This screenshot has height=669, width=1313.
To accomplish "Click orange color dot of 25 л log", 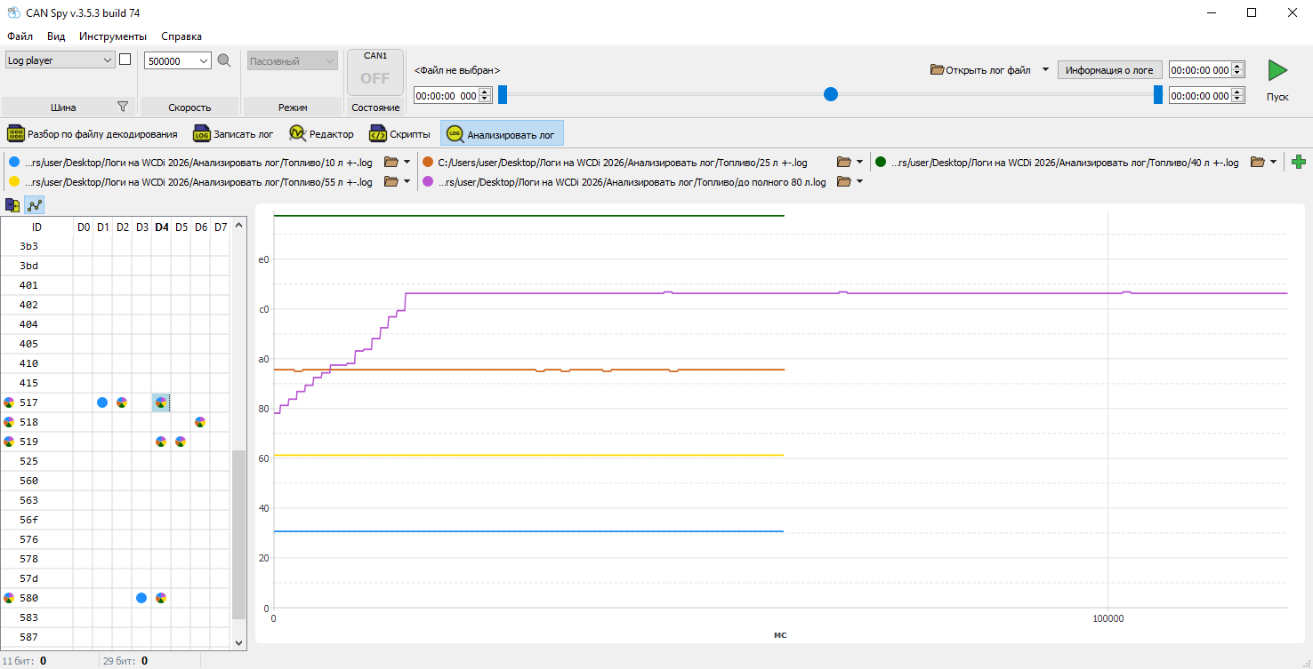I will pos(428,162).
